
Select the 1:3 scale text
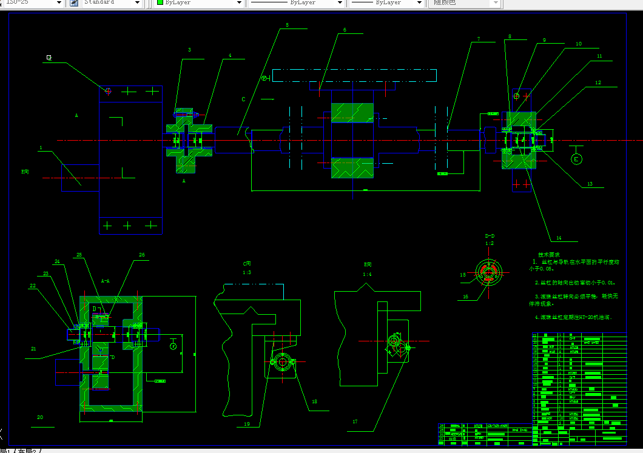(247, 272)
